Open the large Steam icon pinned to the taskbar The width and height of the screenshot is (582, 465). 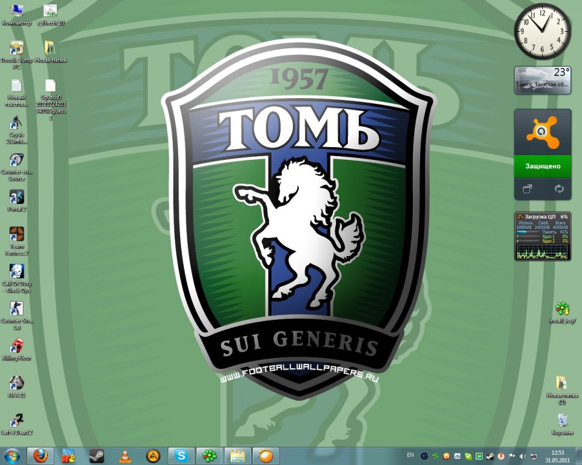96,456
